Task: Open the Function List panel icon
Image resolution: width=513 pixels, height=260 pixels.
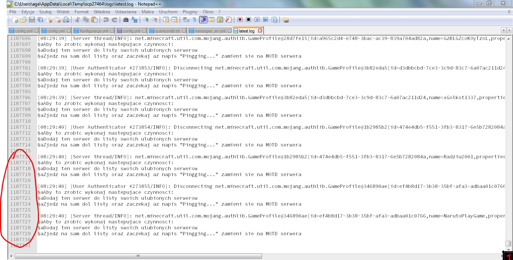Action: click(x=228, y=20)
